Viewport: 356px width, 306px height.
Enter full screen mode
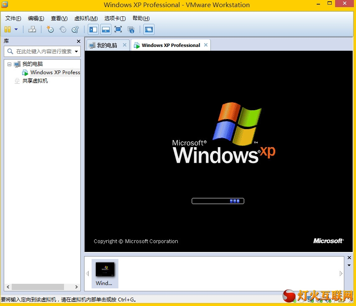(118, 29)
